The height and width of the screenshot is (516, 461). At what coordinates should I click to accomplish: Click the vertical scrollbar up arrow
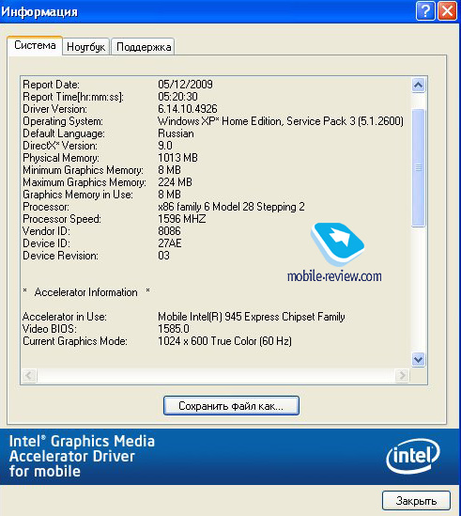click(x=418, y=86)
